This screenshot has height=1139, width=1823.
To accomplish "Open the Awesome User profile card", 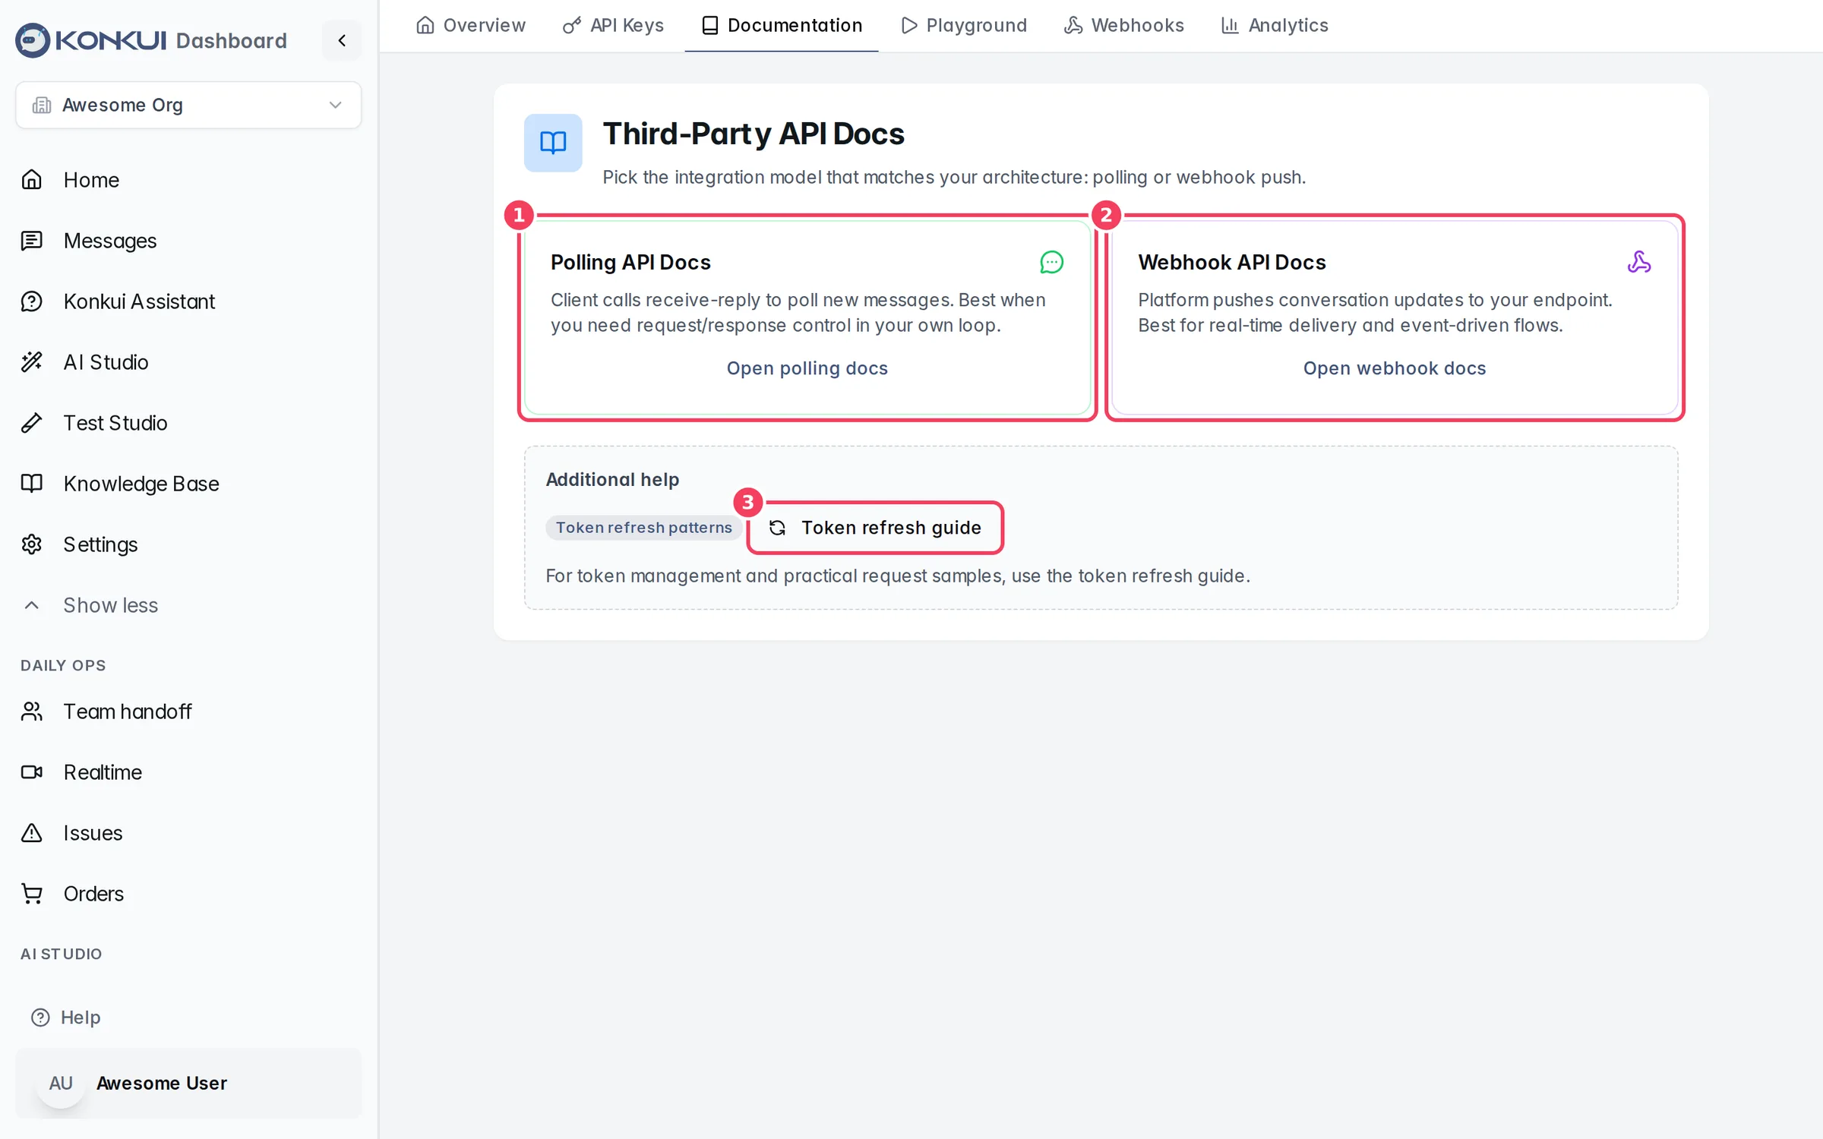I will click(x=188, y=1083).
